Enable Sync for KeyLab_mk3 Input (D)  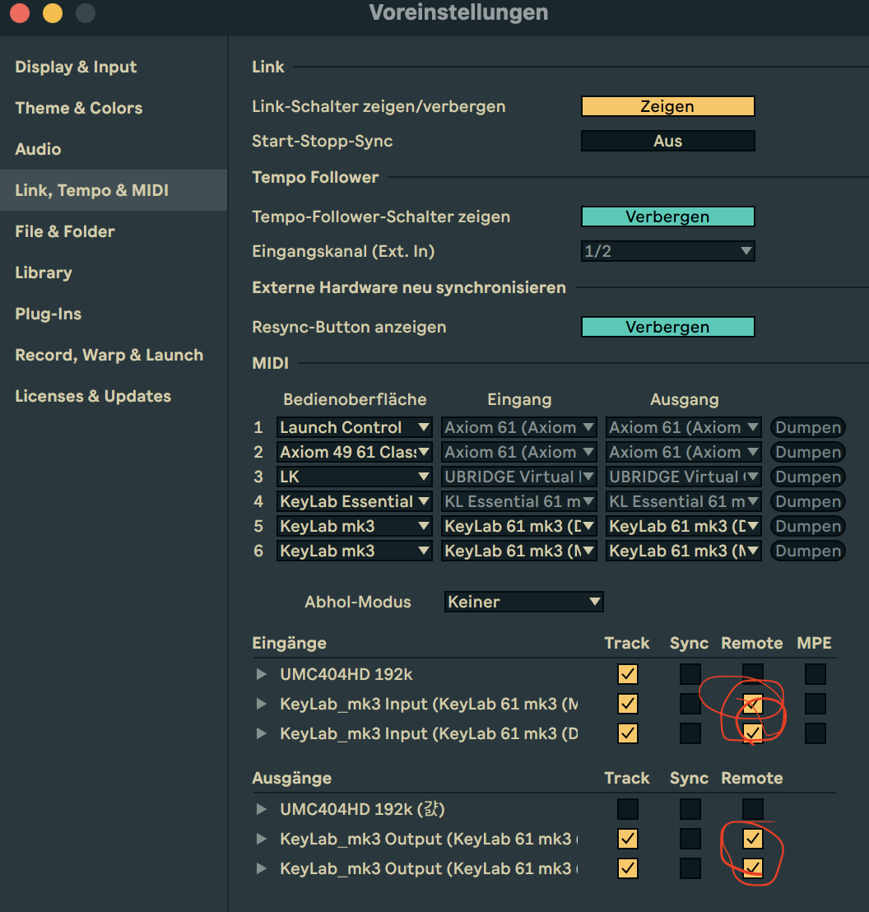(x=690, y=733)
